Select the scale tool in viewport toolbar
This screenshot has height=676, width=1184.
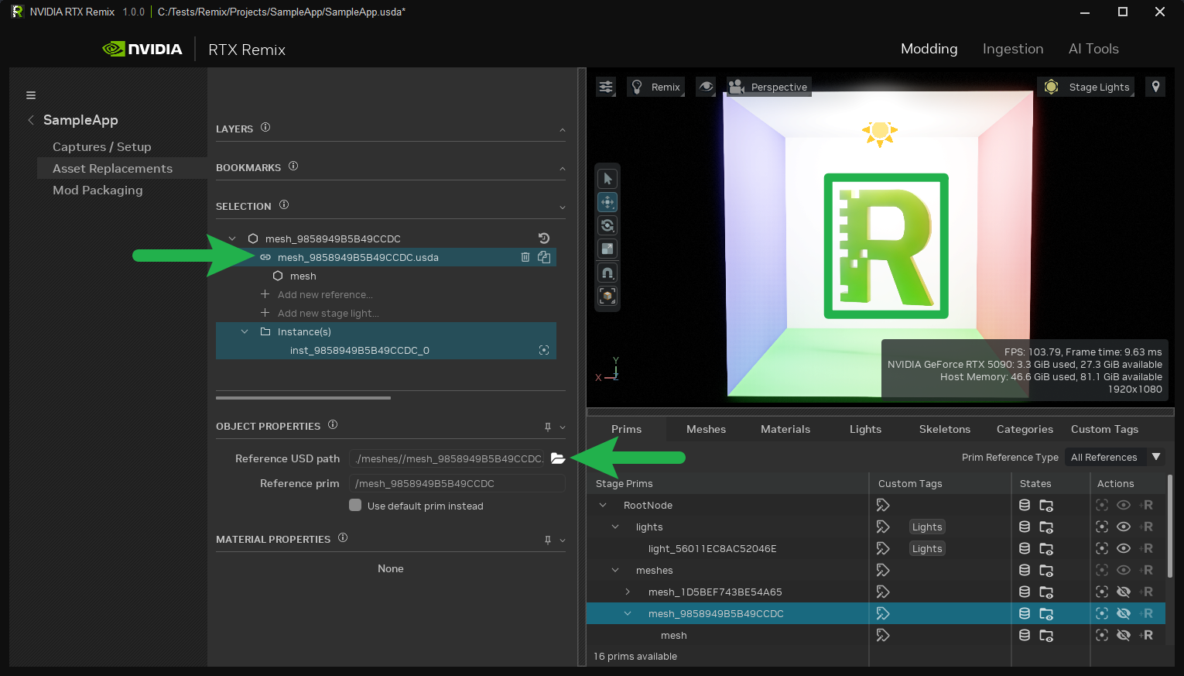pyautogui.click(x=607, y=248)
